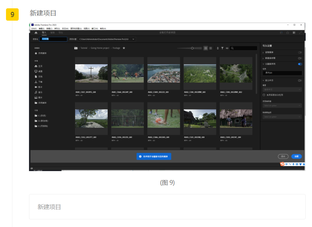Screen dimensions: 312x227
Task: Open the 序列(S) menu
Action: [57, 29]
